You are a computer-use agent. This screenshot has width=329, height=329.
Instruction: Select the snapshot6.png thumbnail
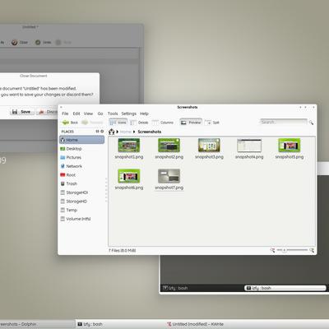pos(129,176)
